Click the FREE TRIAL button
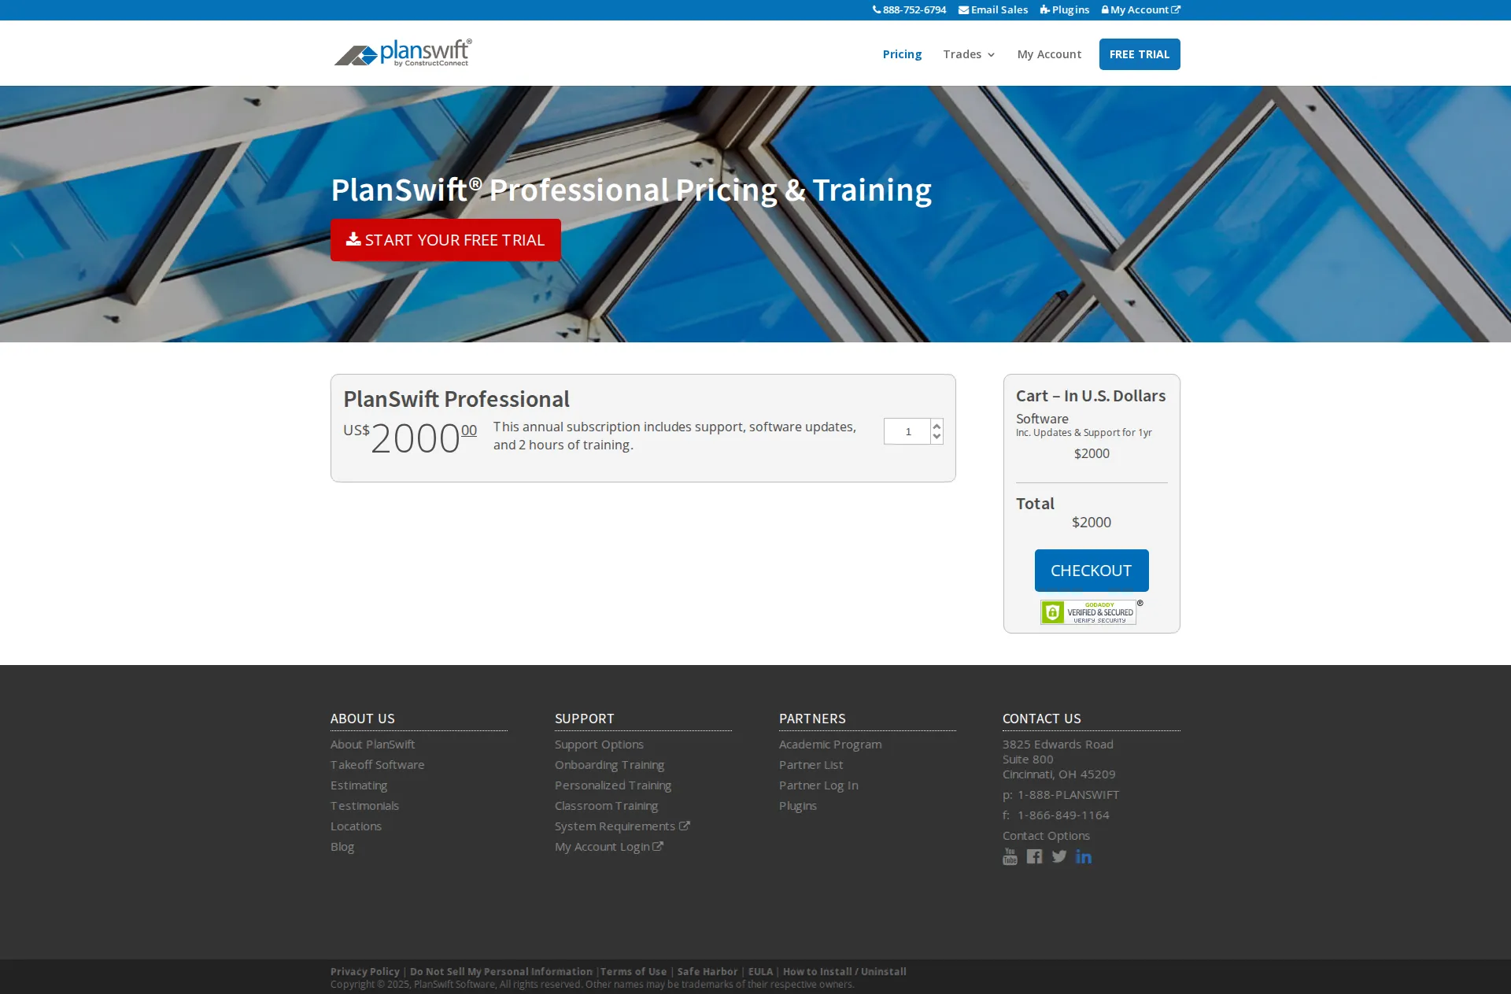The image size is (1511, 994). pos(1140,54)
